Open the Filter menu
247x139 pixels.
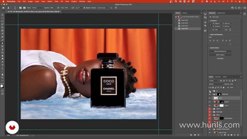pyautogui.click(x=56, y=1)
